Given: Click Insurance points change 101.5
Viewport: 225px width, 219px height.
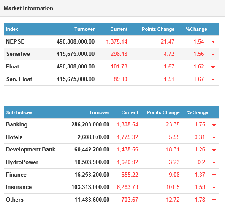Looking at the screenshot, I should (173, 187).
